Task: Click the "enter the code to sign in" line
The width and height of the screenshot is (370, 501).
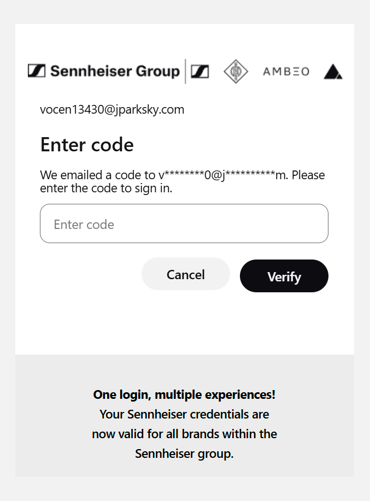Action: pos(106,189)
